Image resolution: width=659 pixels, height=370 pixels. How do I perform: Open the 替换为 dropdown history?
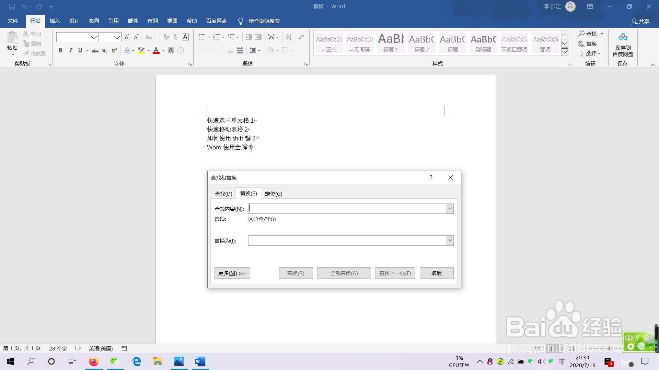click(x=449, y=240)
